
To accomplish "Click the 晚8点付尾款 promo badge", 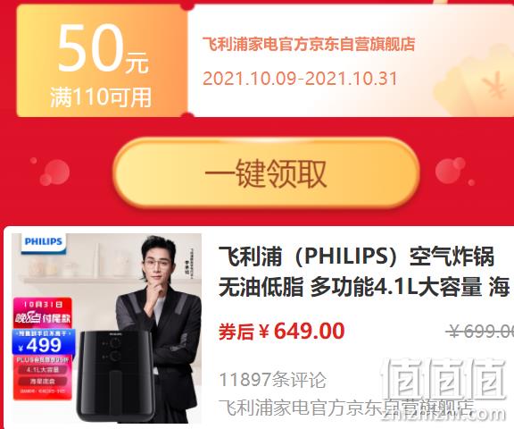I will coord(42,313).
